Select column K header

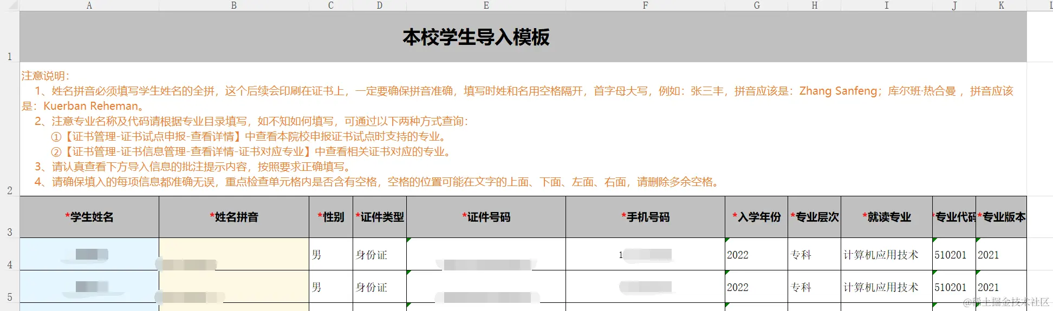click(1001, 5)
